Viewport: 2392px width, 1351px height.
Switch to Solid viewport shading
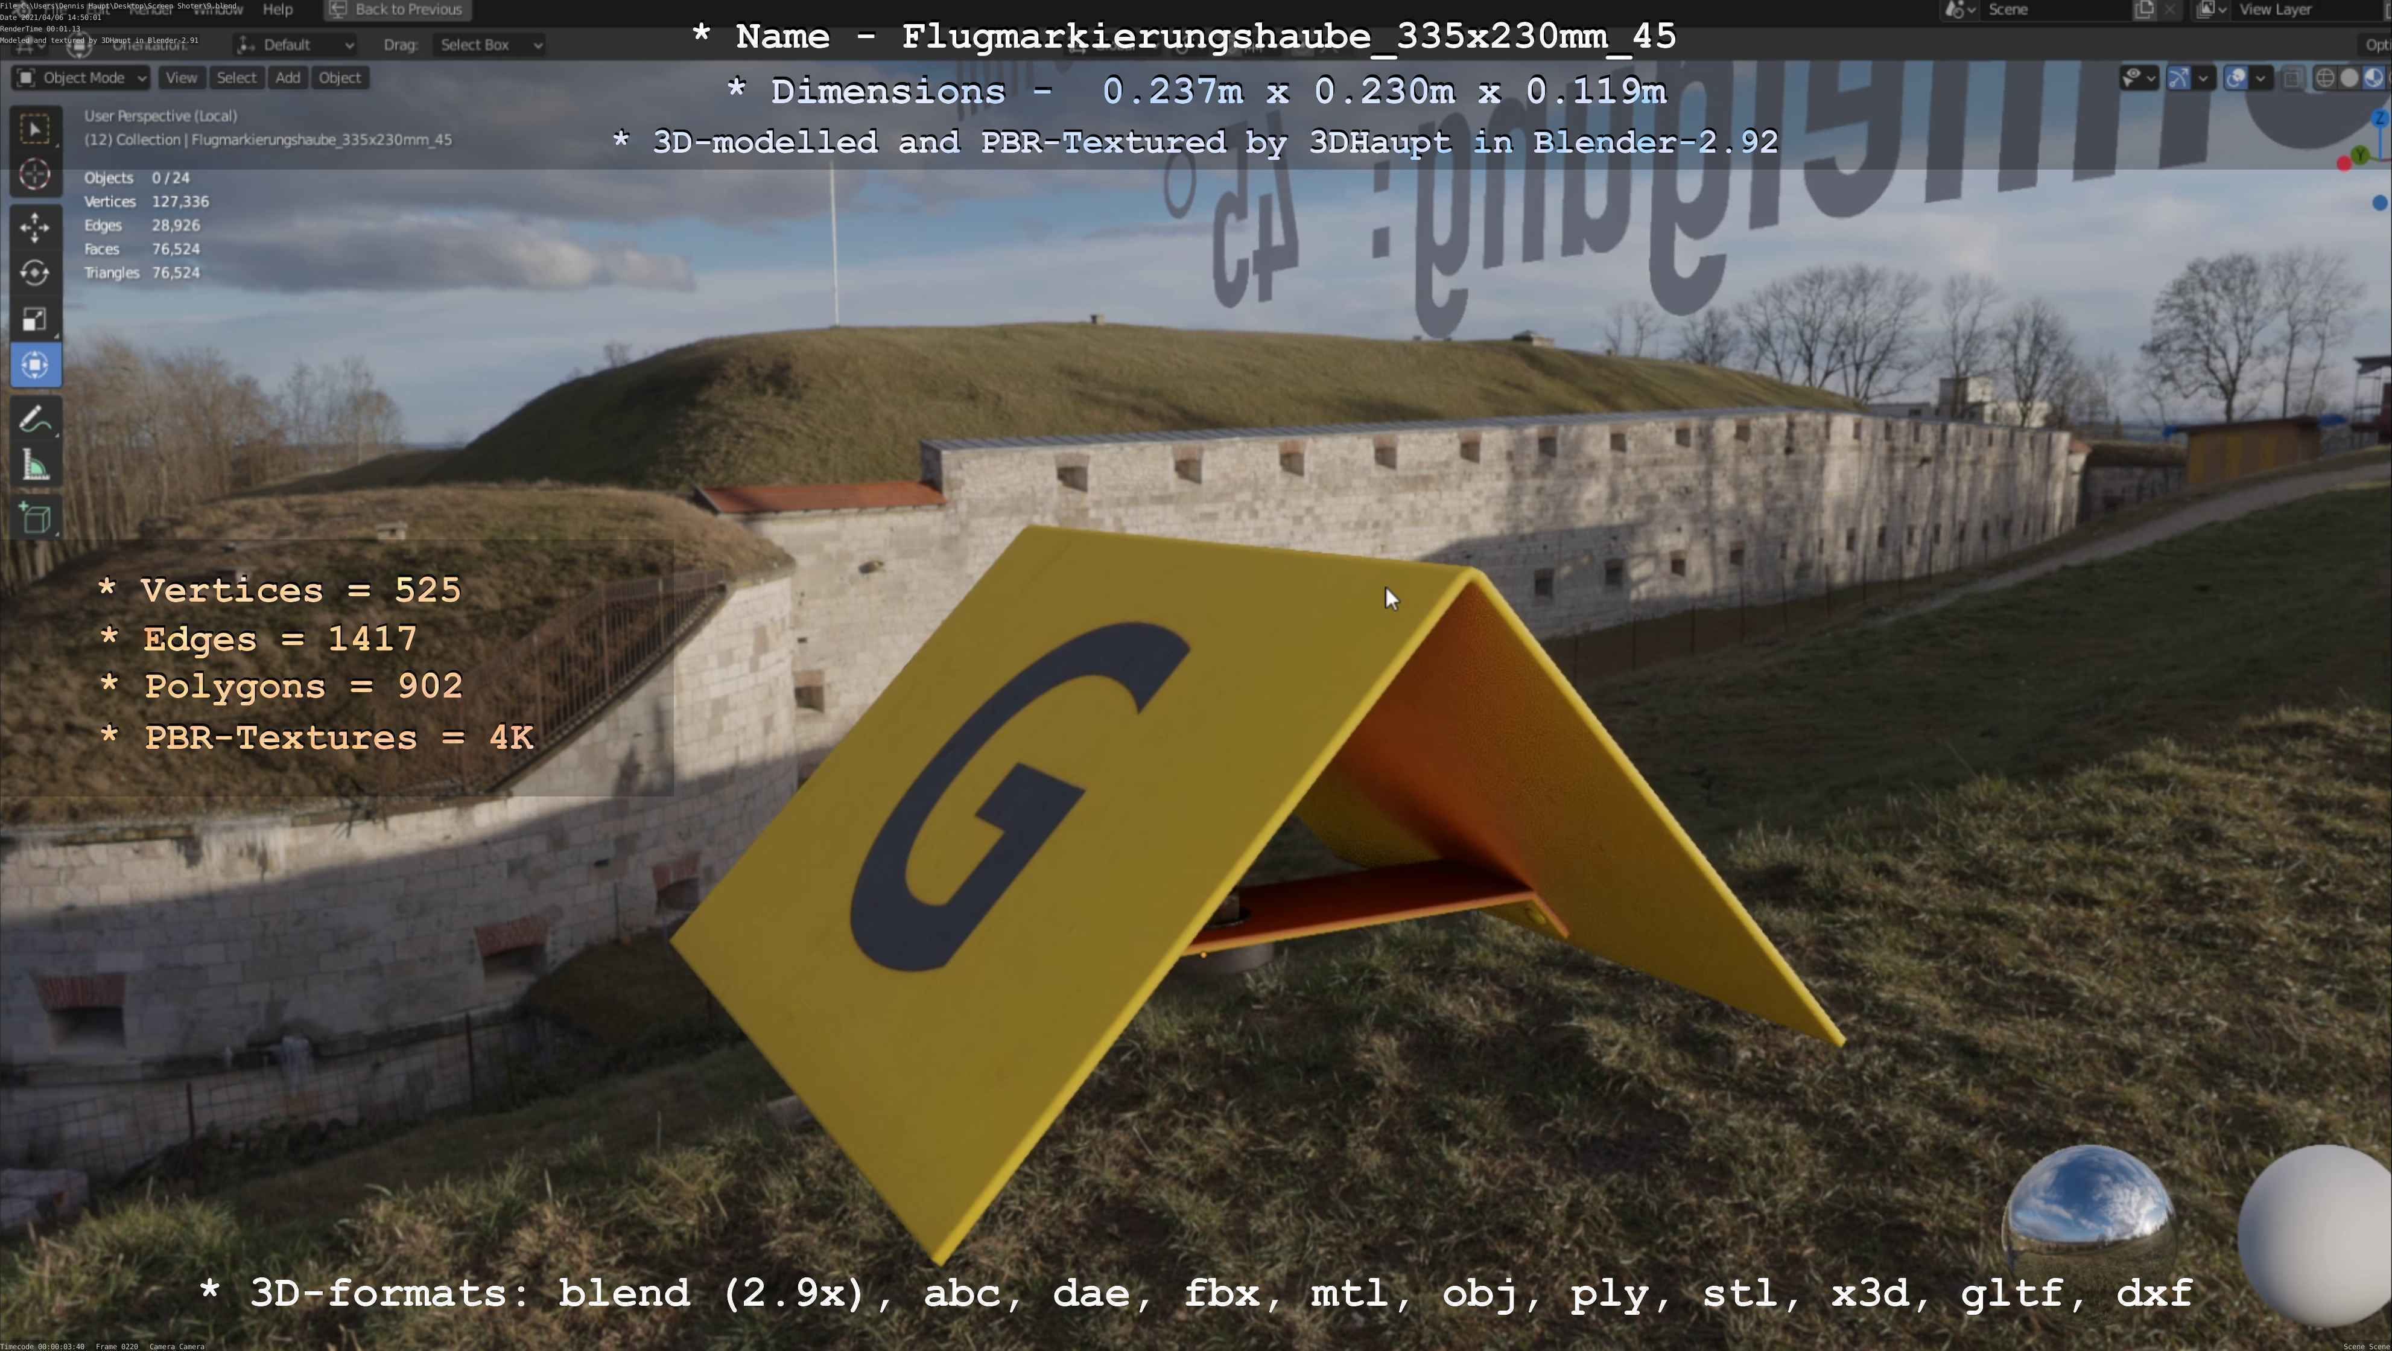2349,78
